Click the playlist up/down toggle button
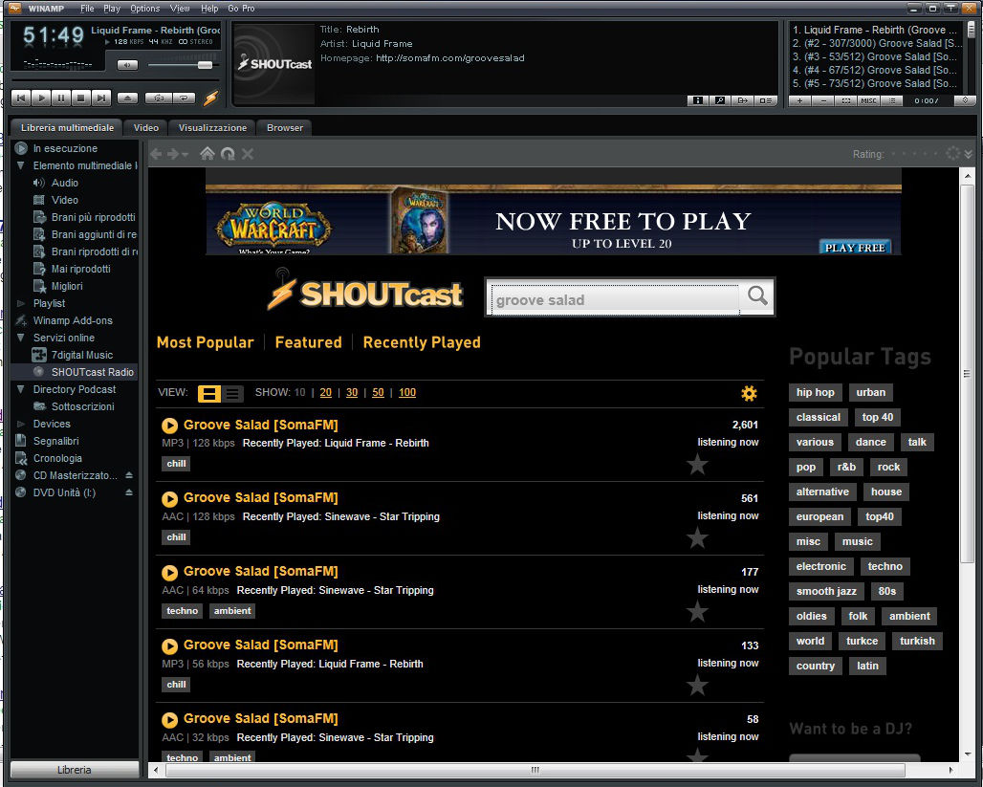This screenshot has height=787, width=983. pos(965,100)
